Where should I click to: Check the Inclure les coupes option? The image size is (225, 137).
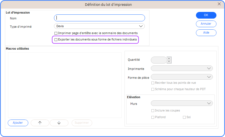pos(153,111)
